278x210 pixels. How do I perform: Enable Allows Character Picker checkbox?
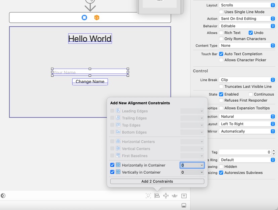221,60
